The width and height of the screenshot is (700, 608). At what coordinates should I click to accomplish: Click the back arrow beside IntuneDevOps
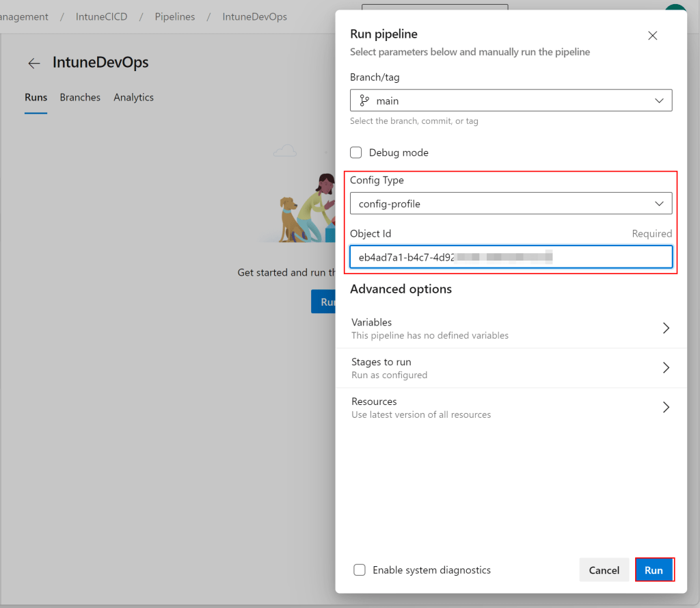tap(34, 64)
